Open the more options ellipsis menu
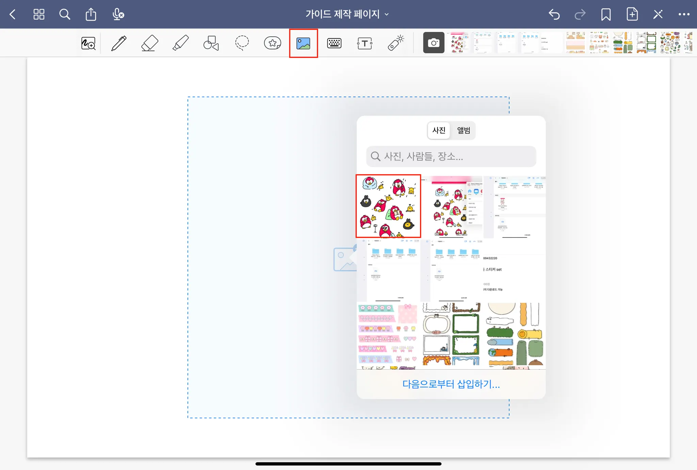The image size is (697, 470). (684, 14)
